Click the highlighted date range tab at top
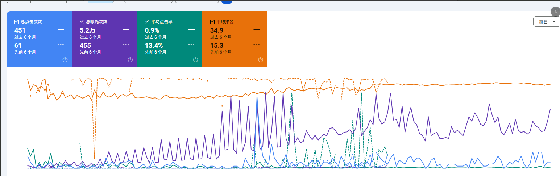The width and height of the screenshot is (560, 176). click(101, 1)
